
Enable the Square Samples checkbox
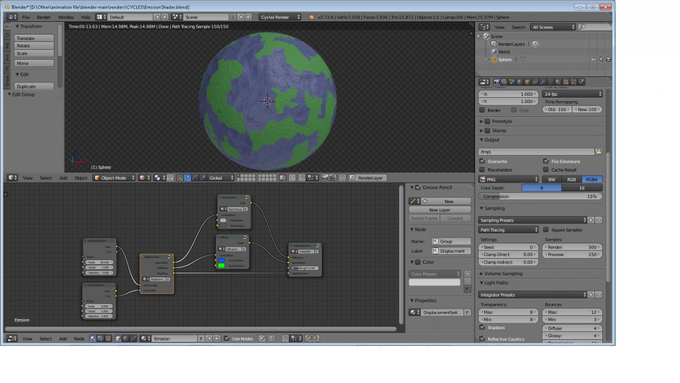(x=546, y=229)
